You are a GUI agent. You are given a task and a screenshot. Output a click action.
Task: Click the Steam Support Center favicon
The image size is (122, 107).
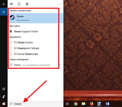point(11,31)
